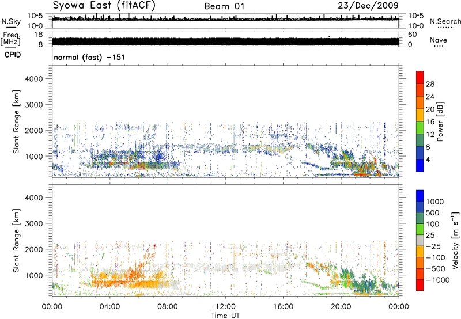
Task: Click Power colorbar tick label '28'
Action: [x=430, y=84]
